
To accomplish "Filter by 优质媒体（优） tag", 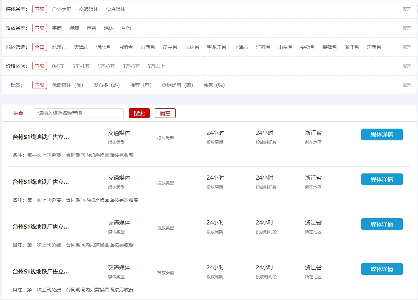I will [68, 85].
